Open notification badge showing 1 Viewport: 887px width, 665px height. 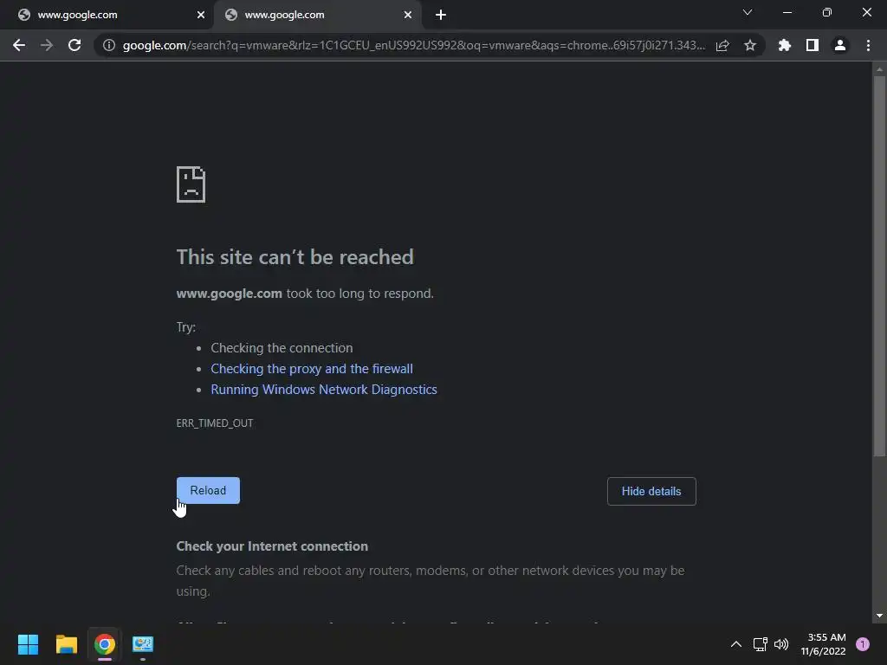pos(862,644)
